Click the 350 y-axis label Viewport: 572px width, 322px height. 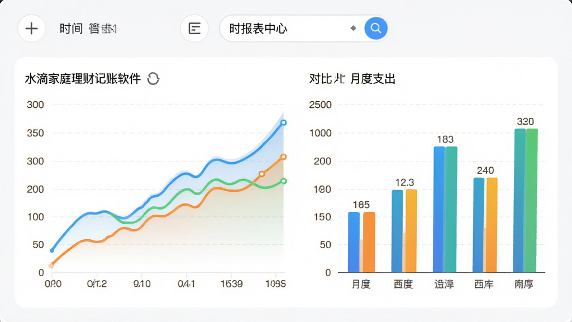35,133
